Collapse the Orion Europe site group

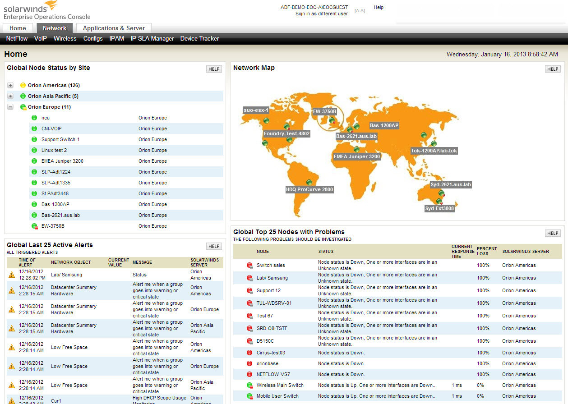[10, 107]
